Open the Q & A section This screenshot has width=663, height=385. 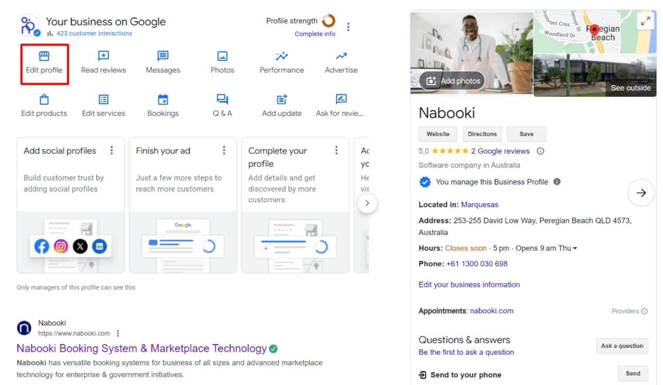point(222,106)
